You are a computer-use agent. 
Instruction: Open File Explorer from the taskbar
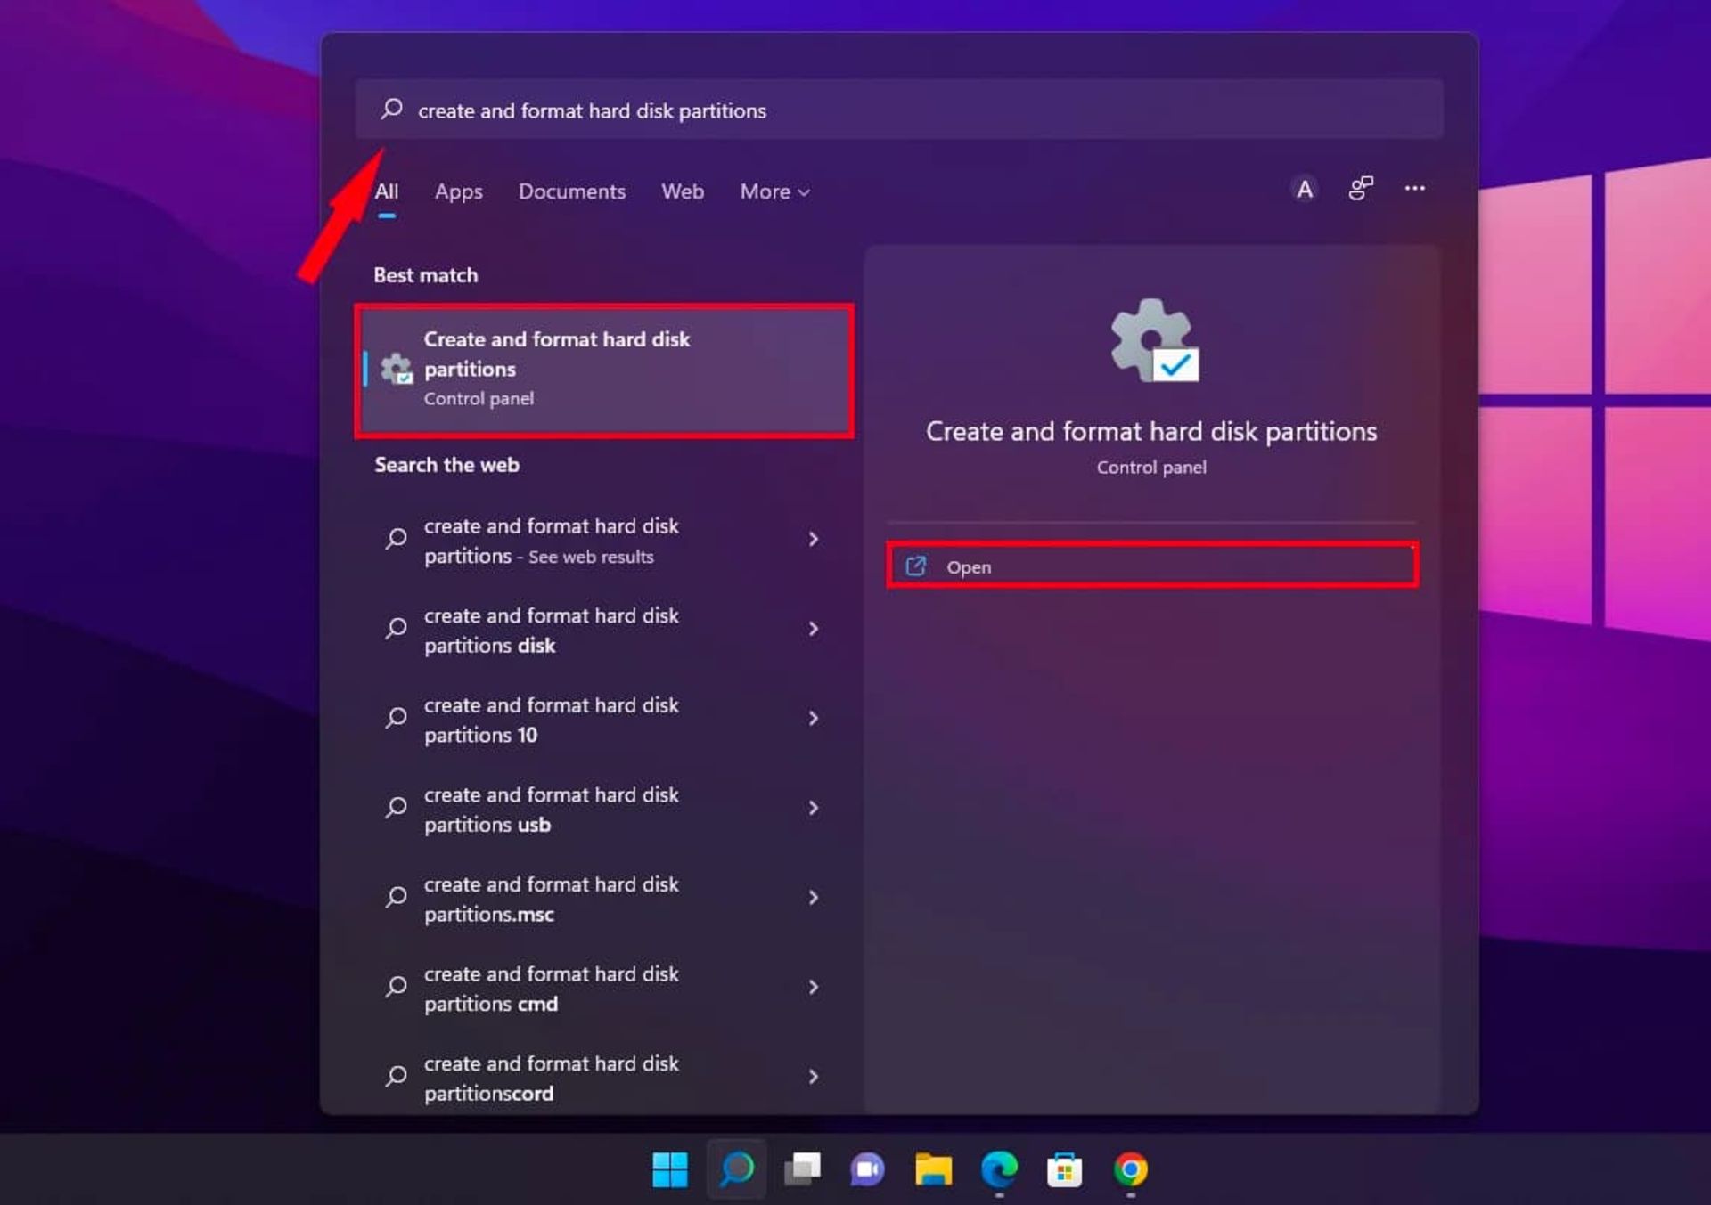pyautogui.click(x=933, y=1169)
